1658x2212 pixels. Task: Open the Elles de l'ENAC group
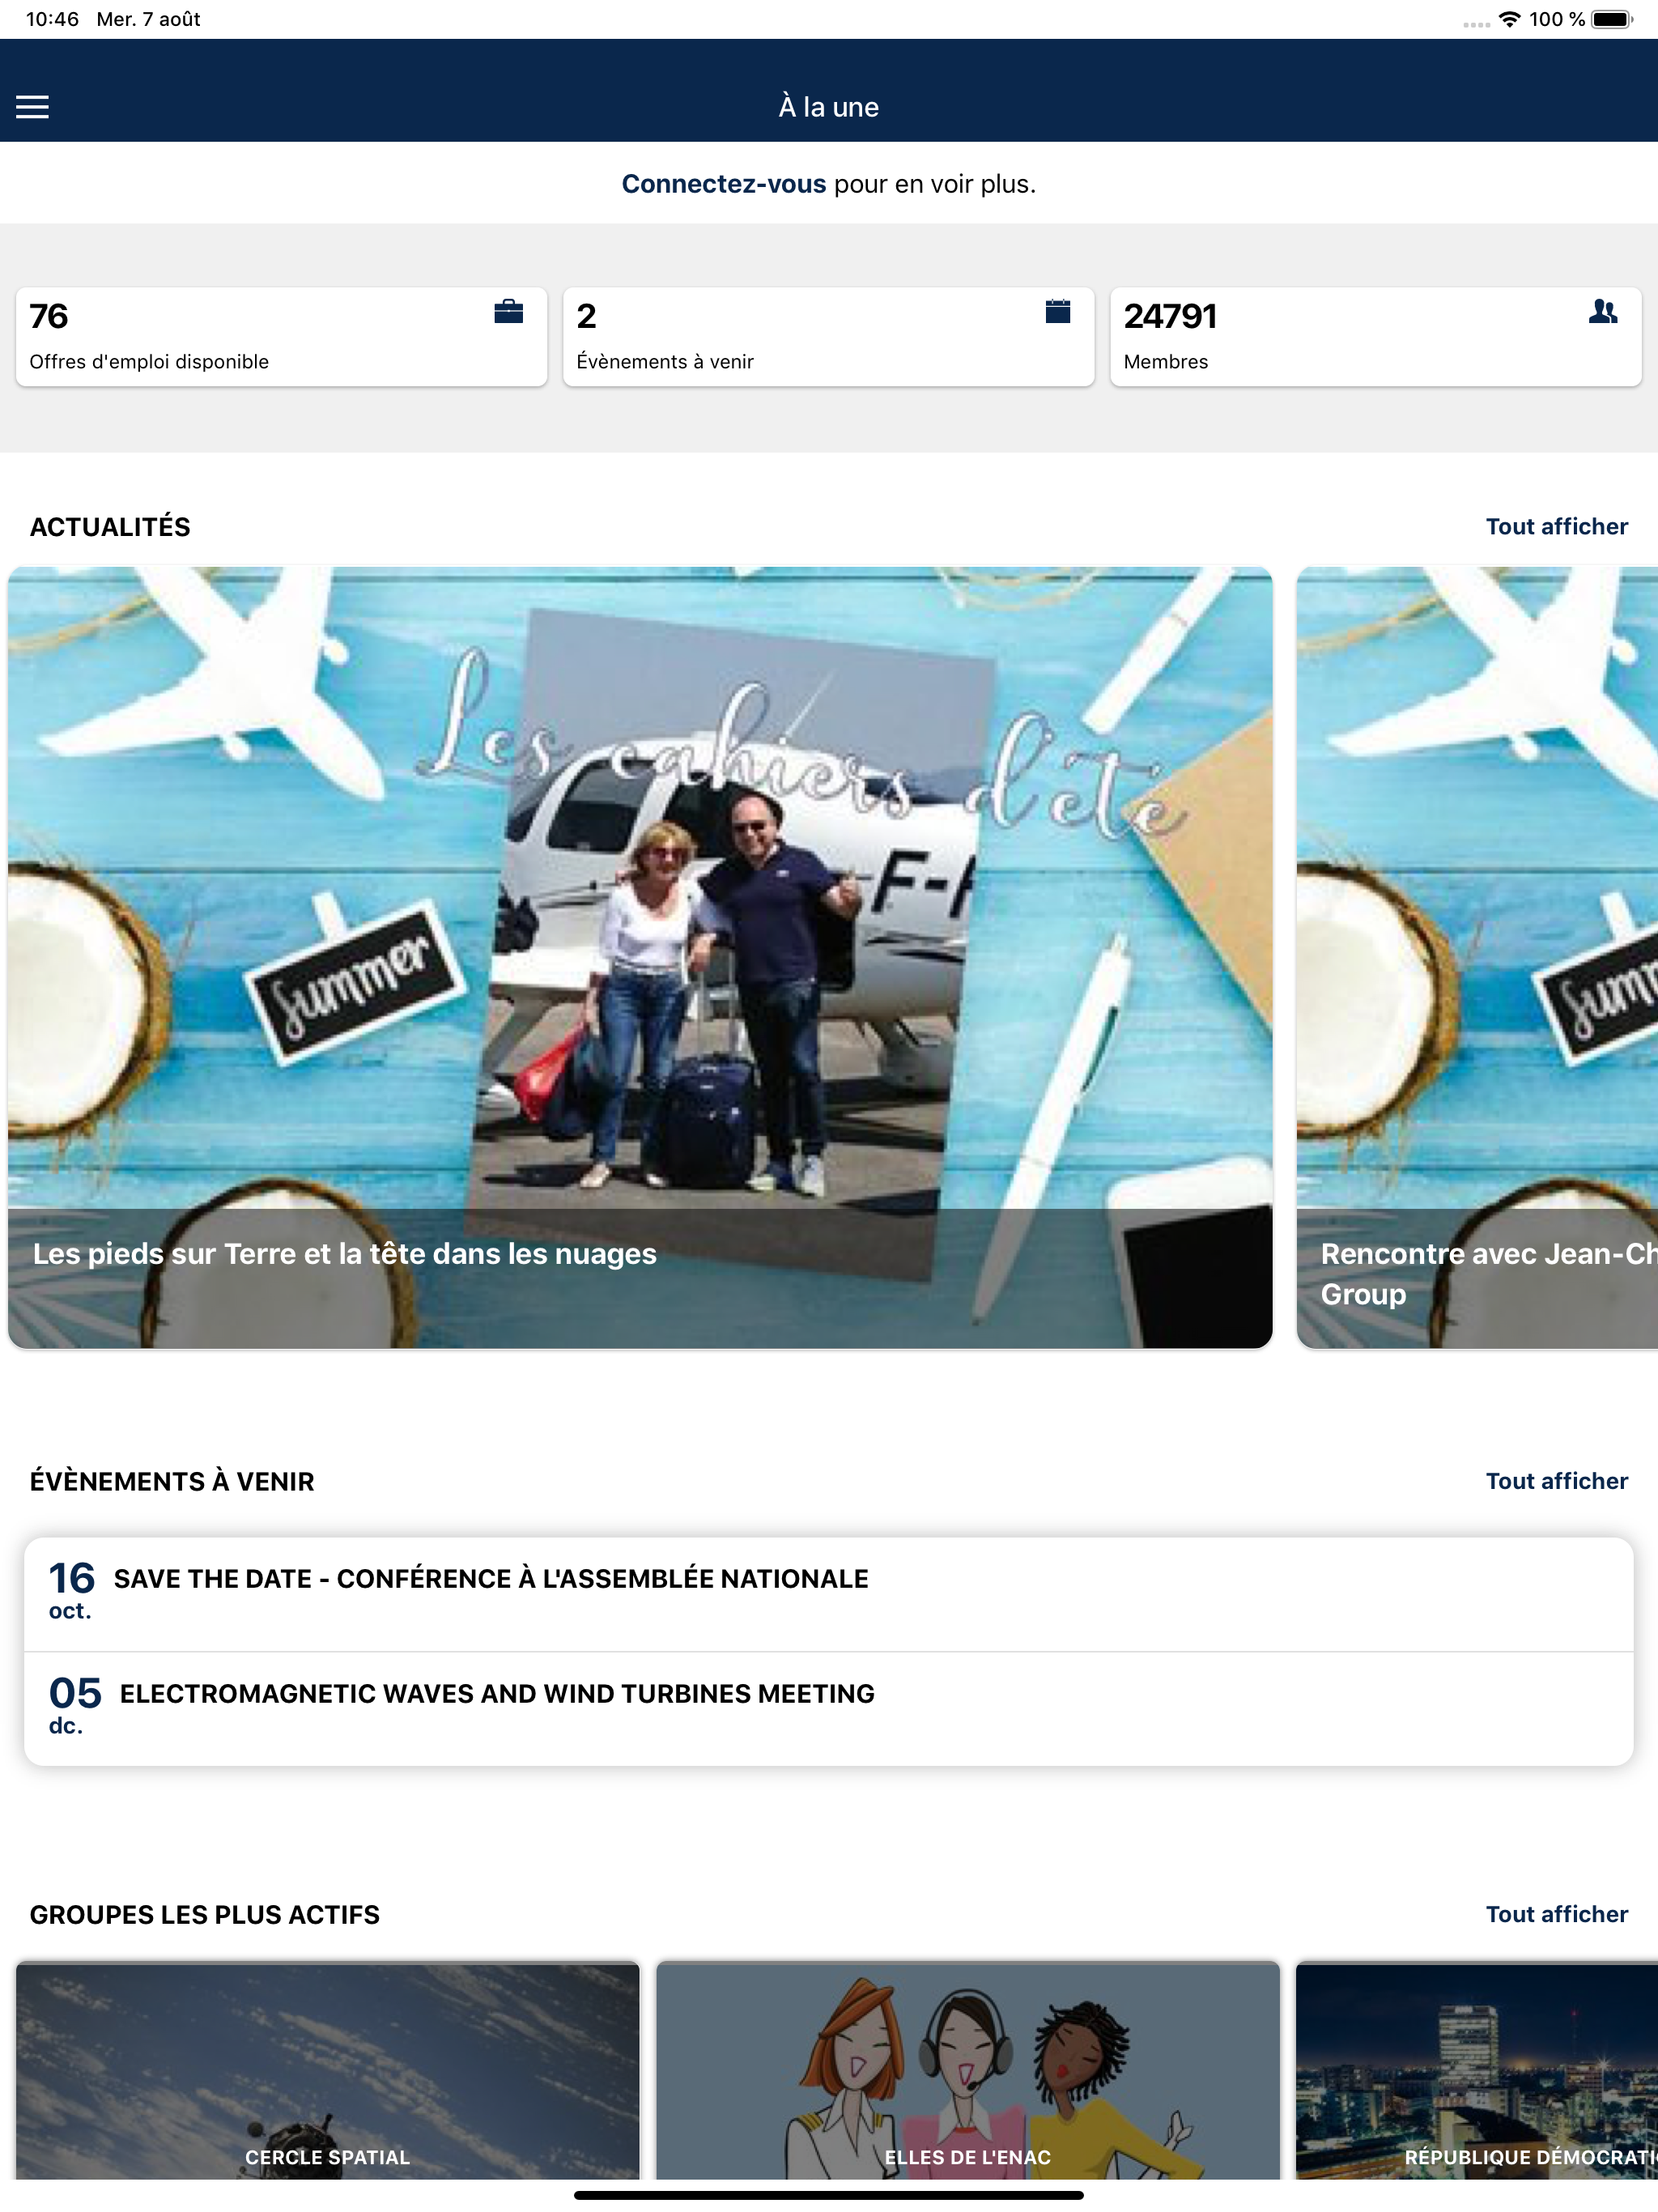(x=967, y=2070)
